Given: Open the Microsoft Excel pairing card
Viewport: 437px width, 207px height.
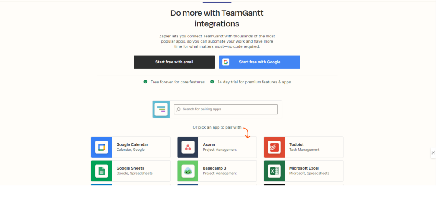Looking at the screenshot, I should pos(303,171).
